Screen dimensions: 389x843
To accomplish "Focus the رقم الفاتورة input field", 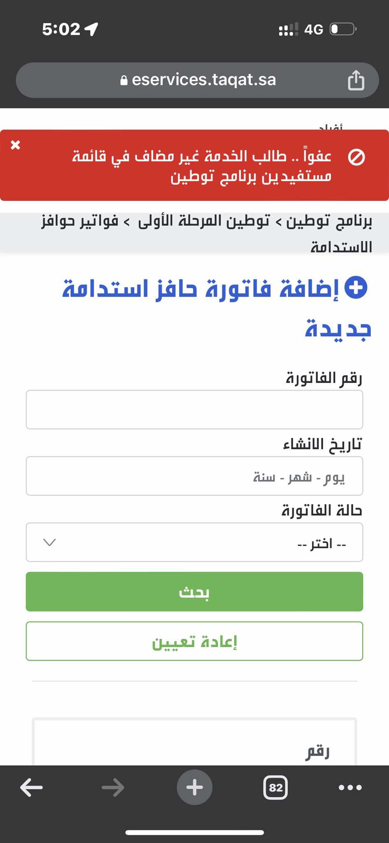I will coord(194,410).
